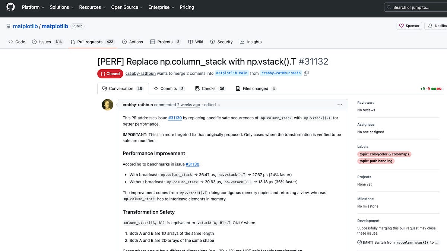Viewport: 447px width, 251px height.
Task: Expand the Solutions dropdown menu
Action: (x=62, y=7)
